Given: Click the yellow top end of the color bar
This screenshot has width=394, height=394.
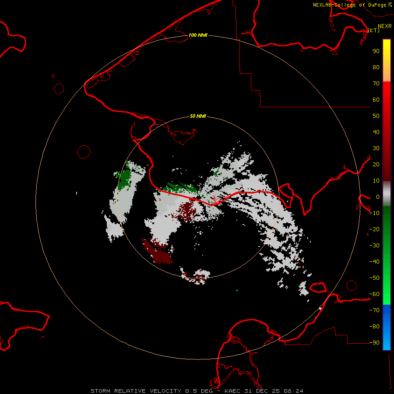Looking at the screenshot, I should click(387, 45).
